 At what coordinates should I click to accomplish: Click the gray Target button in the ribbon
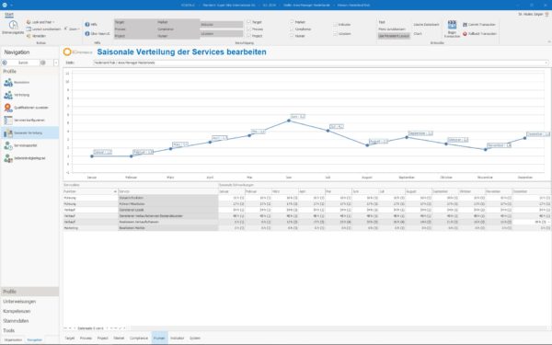click(x=135, y=22)
